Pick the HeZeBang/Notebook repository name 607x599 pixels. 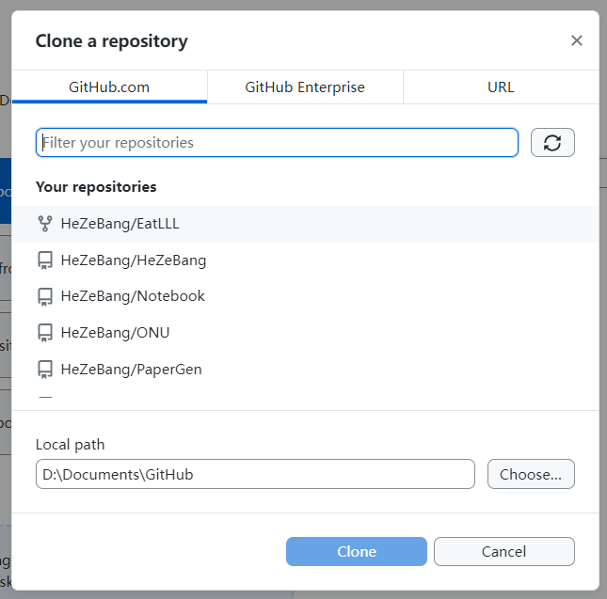133,296
